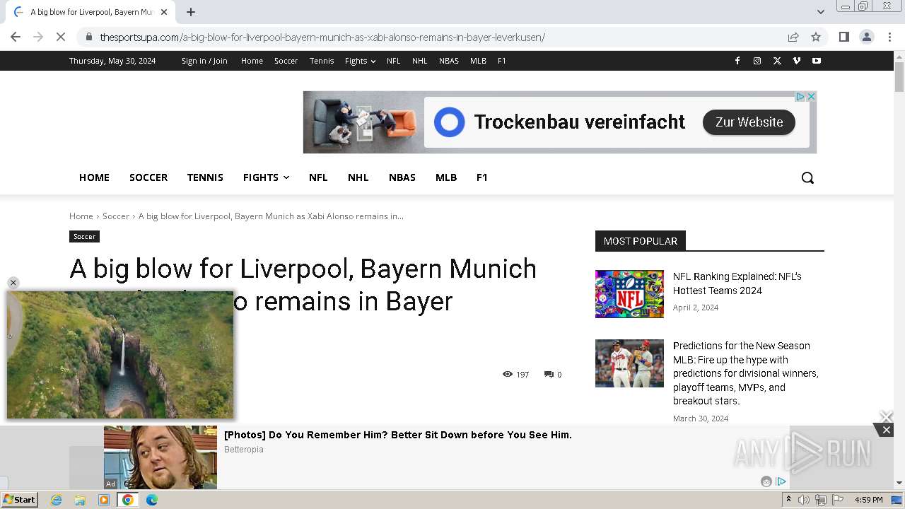Open Internet Explorer from taskbar
This screenshot has width=905, height=509.
(57, 500)
